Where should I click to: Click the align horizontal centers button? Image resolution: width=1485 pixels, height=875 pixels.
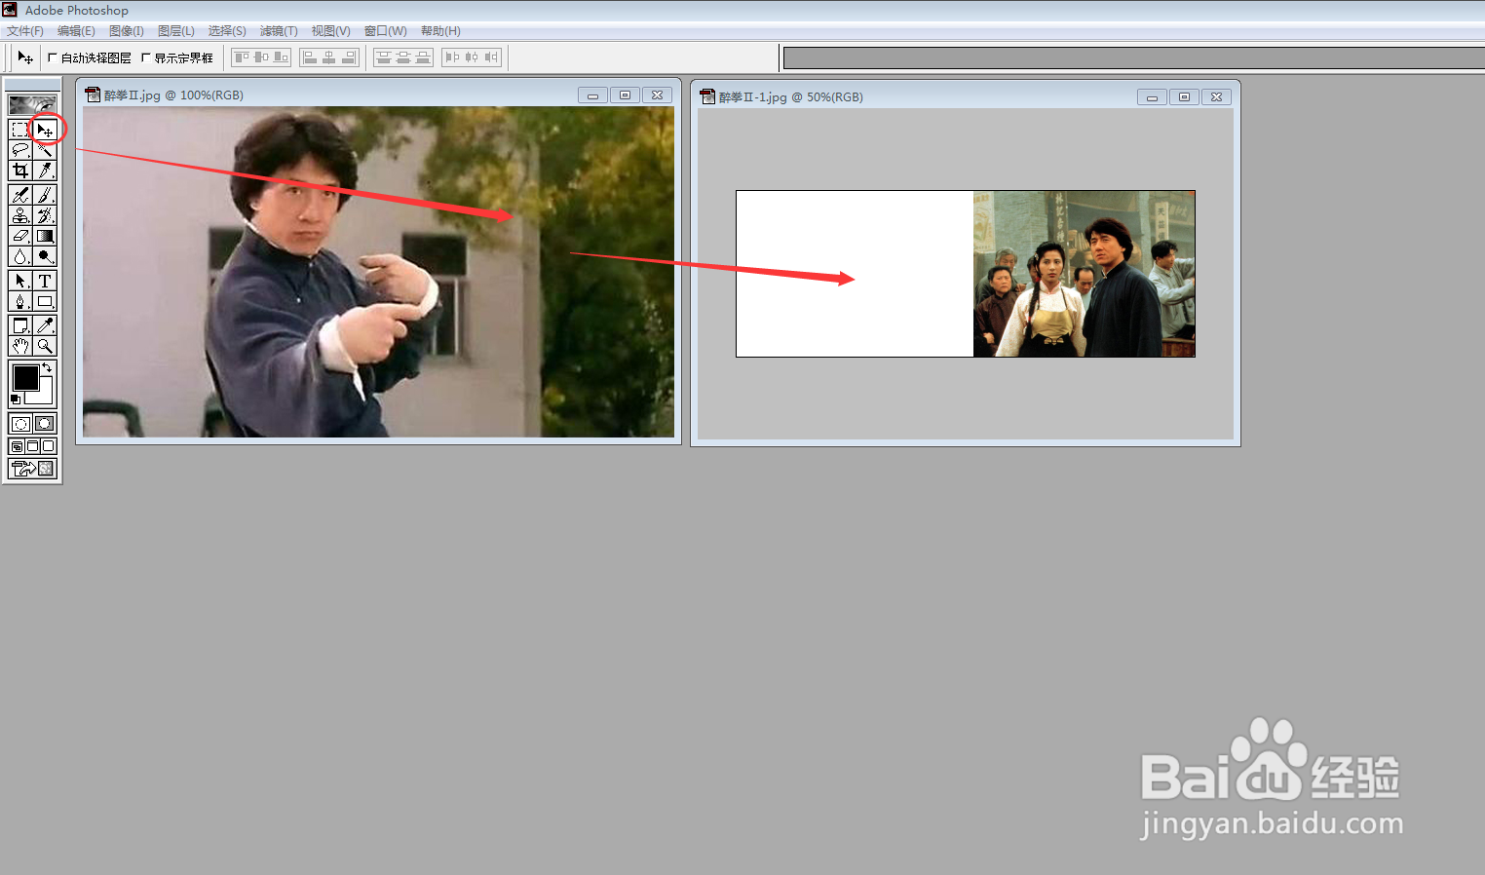point(329,57)
